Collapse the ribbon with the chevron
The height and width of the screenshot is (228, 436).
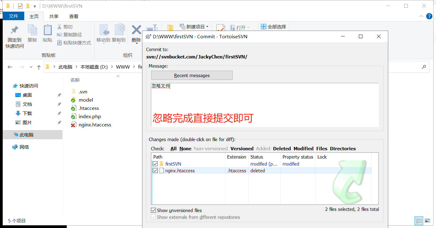[421, 16]
